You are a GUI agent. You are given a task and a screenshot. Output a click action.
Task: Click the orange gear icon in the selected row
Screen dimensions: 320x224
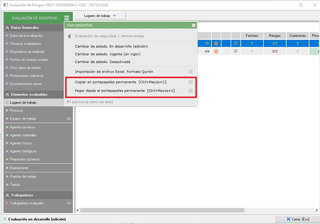216,43
